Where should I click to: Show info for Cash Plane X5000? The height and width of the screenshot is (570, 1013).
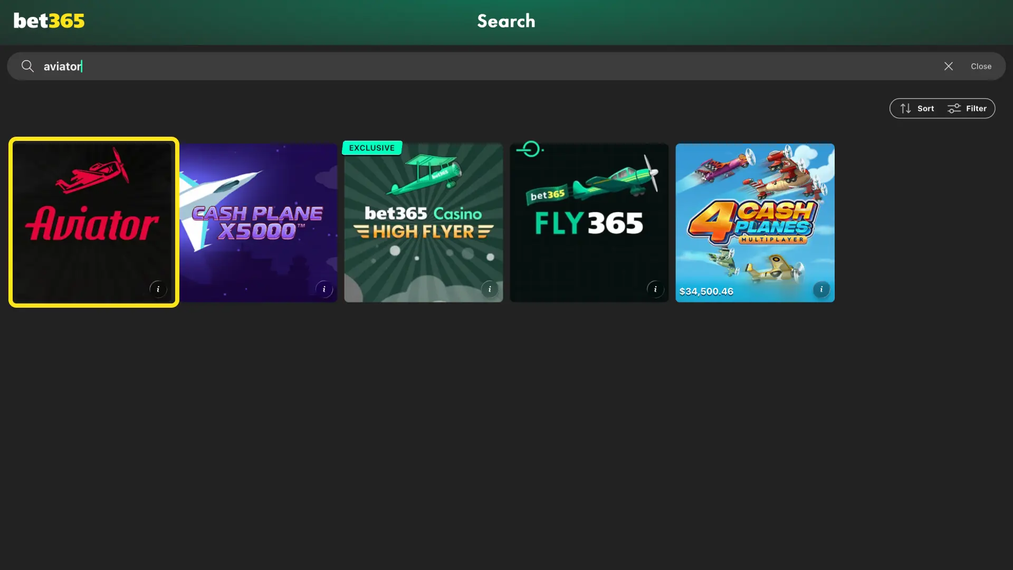tap(324, 289)
